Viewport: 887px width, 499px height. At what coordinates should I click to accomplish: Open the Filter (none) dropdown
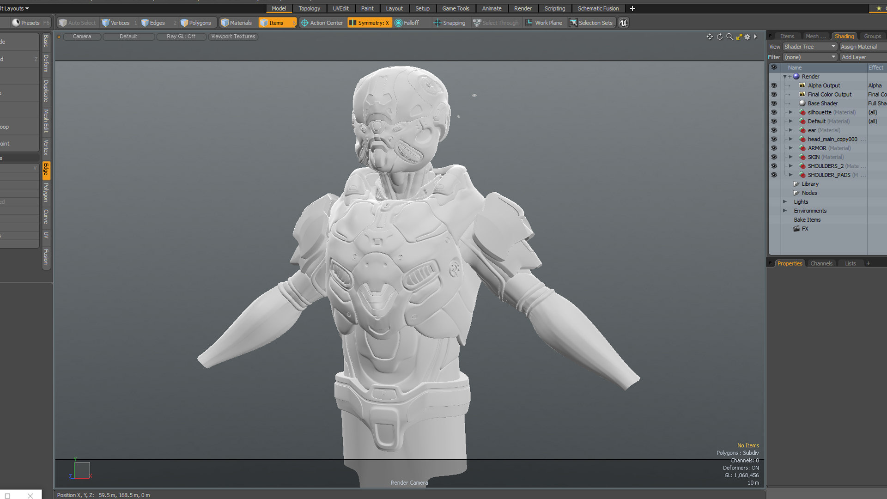[x=810, y=57]
